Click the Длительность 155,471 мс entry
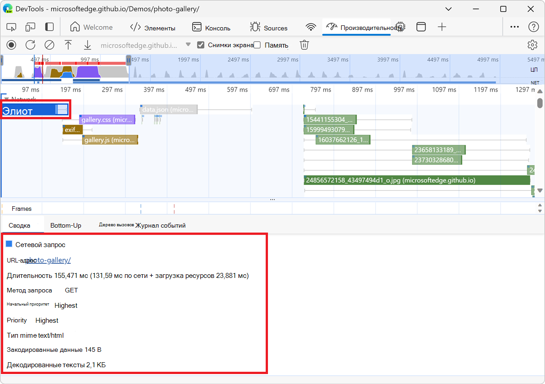The width and height of the screenshot is (545, 384). [128, 275]
